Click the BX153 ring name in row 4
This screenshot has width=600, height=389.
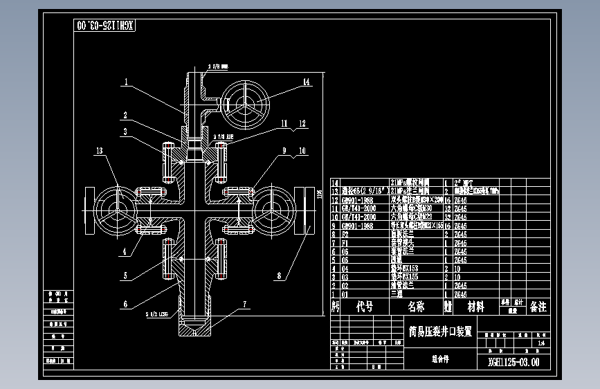pos(404,269)
